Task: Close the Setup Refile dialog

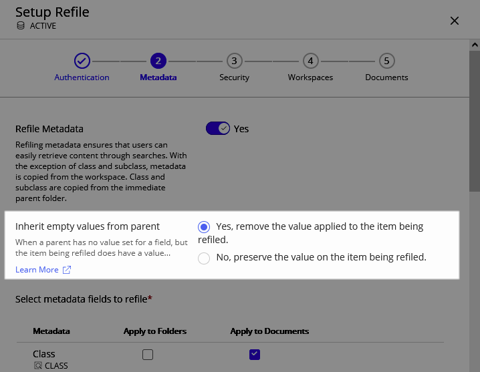Action: 455,21
